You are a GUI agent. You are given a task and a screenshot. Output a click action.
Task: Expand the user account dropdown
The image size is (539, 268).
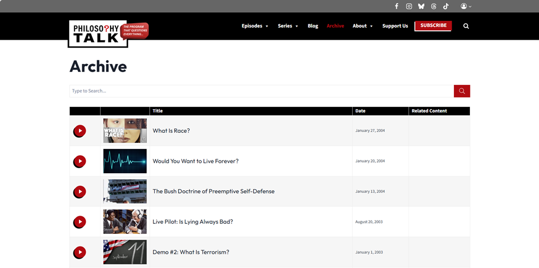[466, 7]
